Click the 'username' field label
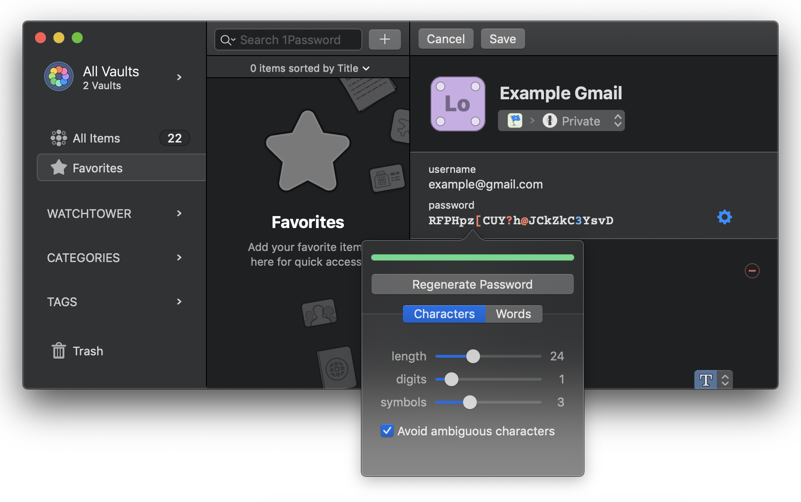Screen dimensions: 801x502 coord(452,169)
